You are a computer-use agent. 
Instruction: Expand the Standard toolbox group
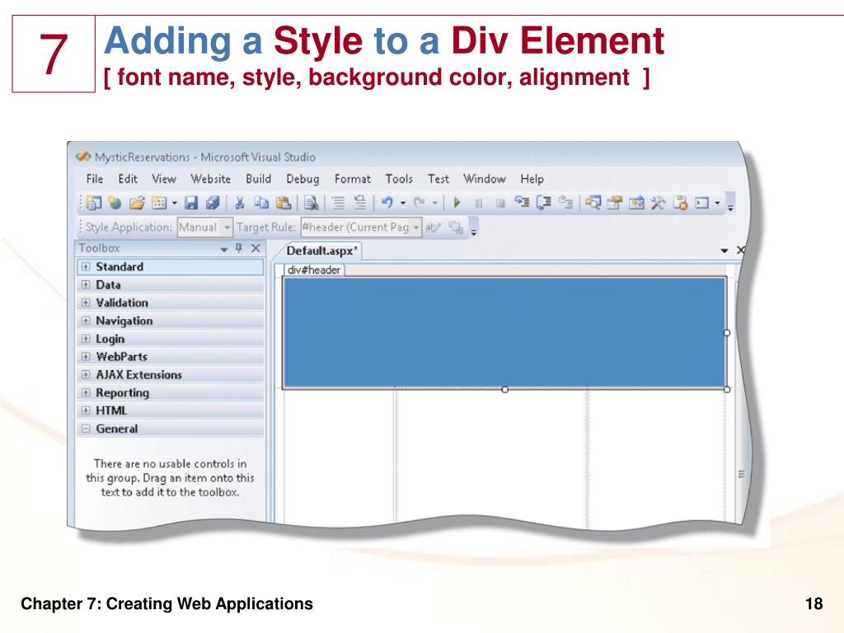coord(86,266)
